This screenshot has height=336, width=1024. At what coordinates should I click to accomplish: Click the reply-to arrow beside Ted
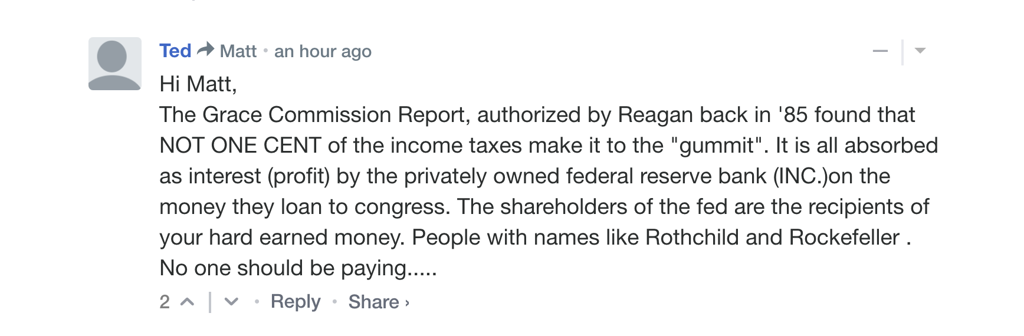pos(205,50)
